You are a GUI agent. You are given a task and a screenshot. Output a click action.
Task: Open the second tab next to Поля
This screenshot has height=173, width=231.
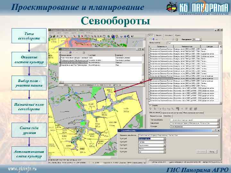click(x=159, y=36)
